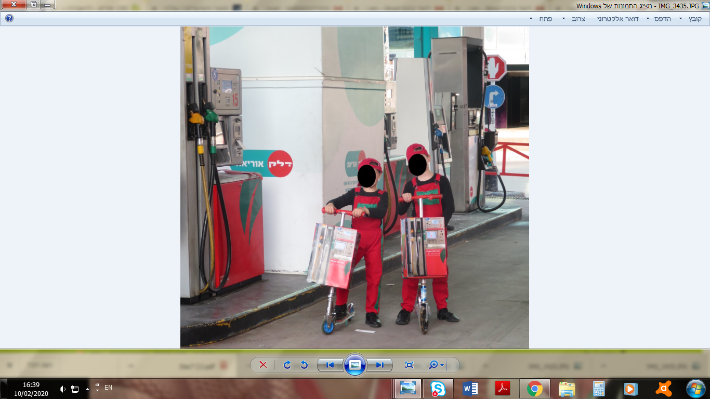Click the Show Desktop strip beside the clock
710x399 pixels.
(x=4, y=389)
